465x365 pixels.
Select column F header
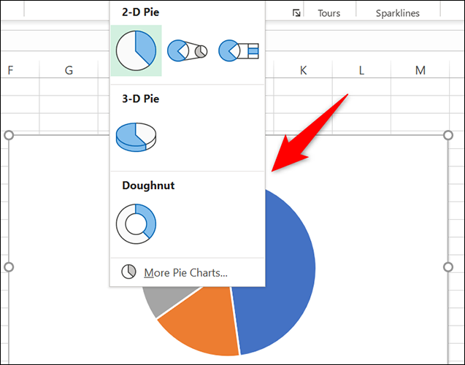point(11,70)
